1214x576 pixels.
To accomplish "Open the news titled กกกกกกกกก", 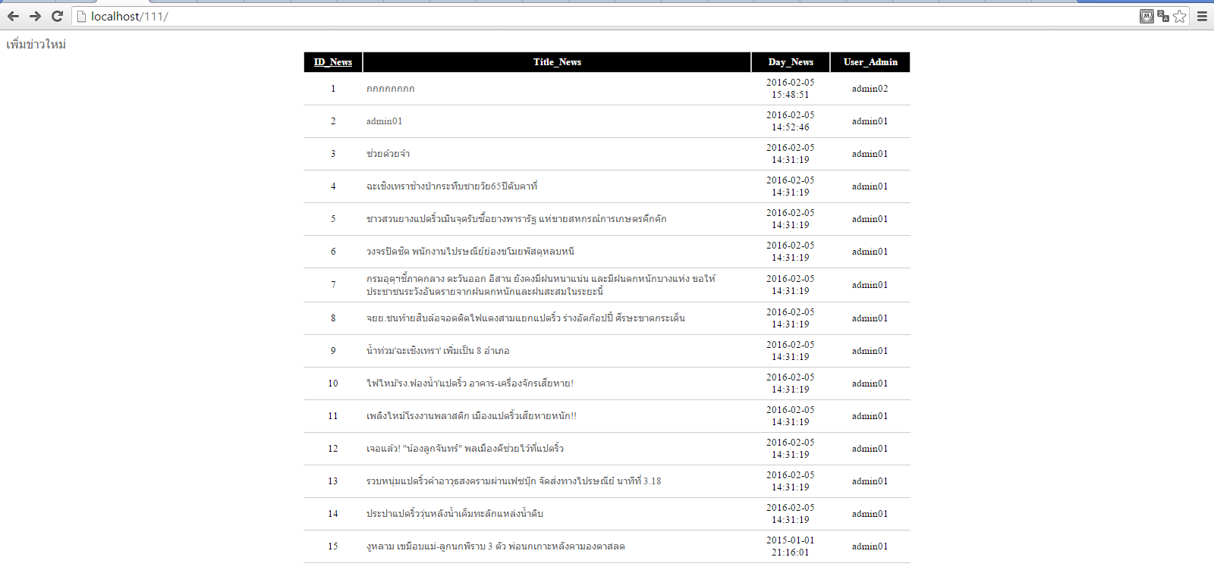I will 391,89.
